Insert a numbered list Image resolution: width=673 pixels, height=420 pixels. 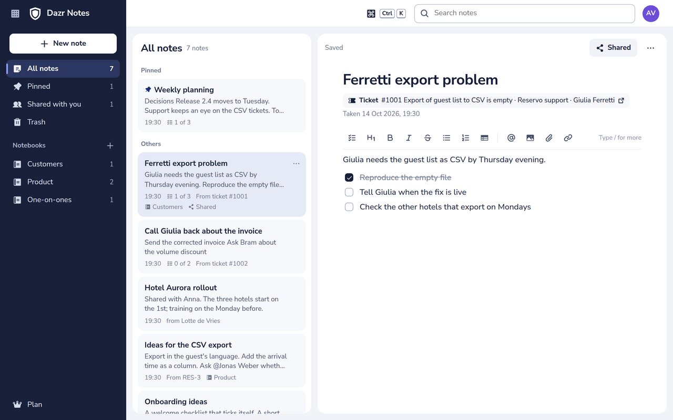[x=465, y=138]
